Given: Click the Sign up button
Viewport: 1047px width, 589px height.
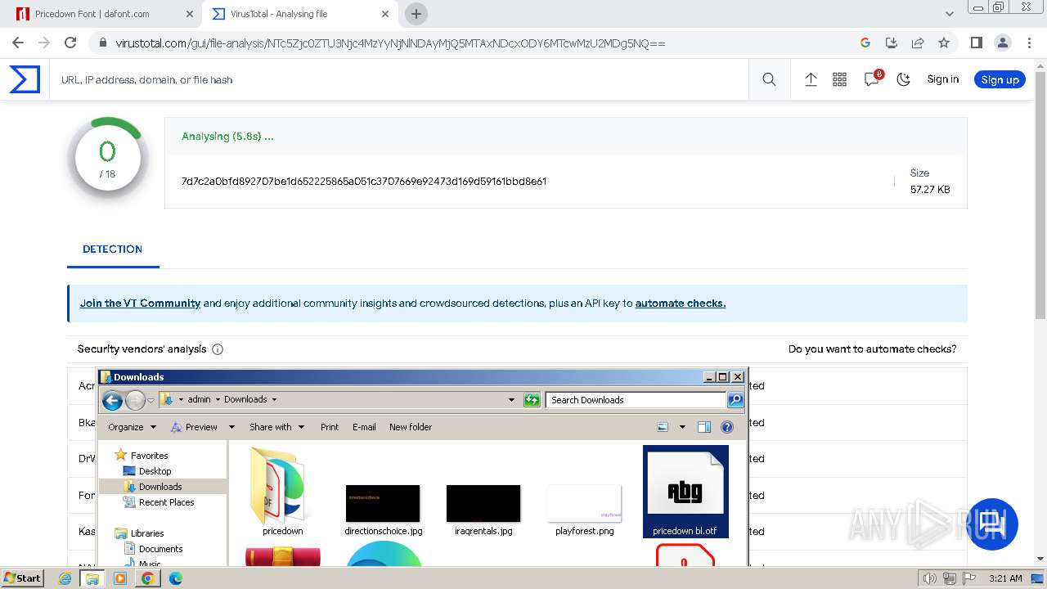Looking at the screenshot, I should point(1000,79).
